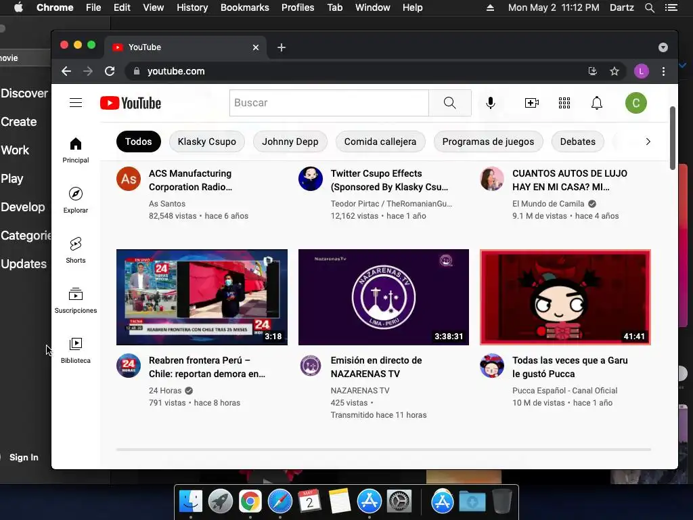Open Shorts in the sidebar

tap(76, 251)
